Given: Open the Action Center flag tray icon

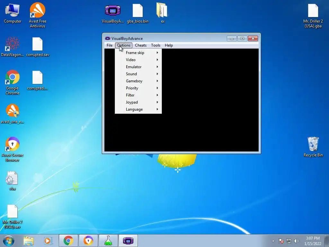Looking at the screenshot, I should coord(281,241).
